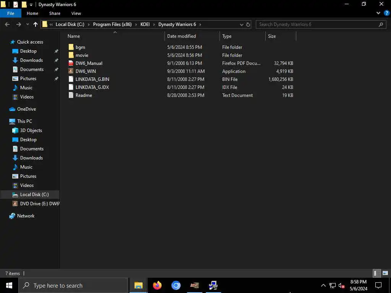Screen dimensions: 391x293
Task: Go back with the Back arrow
Action: (x=8, y=24)
